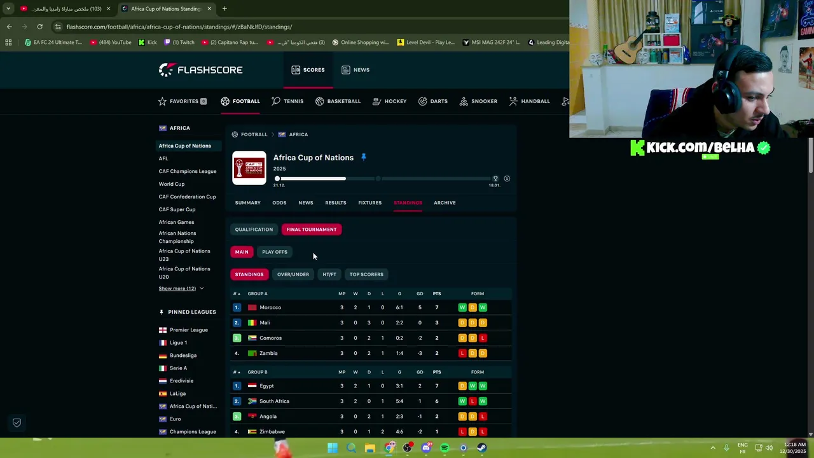Select the Tennis sport tab

point(287,101)
